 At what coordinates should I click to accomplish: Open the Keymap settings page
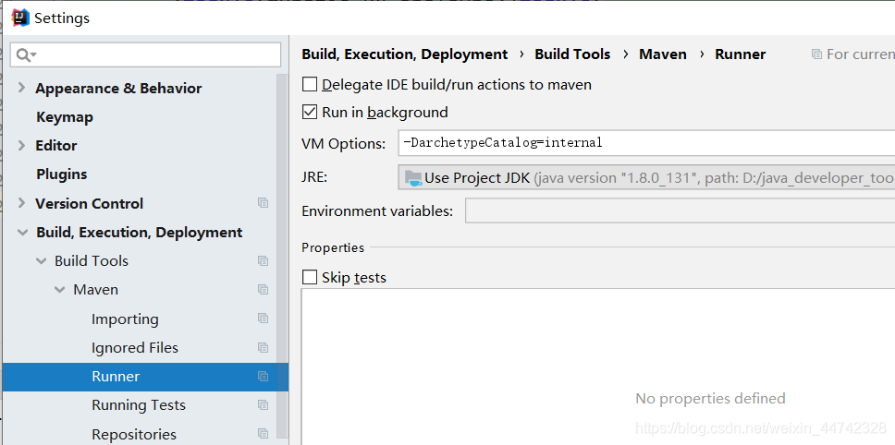[65, 117]
